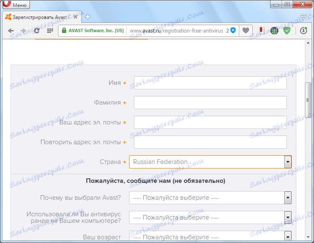
Task: Click the Ваш адрес эл. почты field
Action: tap(210, 122)
